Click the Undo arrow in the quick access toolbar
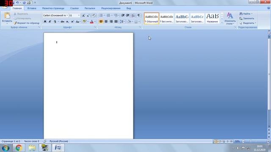The height and width of the screenshot is (152, 271). click(x=17, y=3)
